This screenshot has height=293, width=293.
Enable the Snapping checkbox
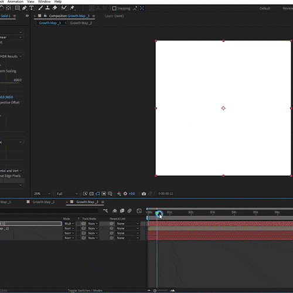(x=114, y=8)
